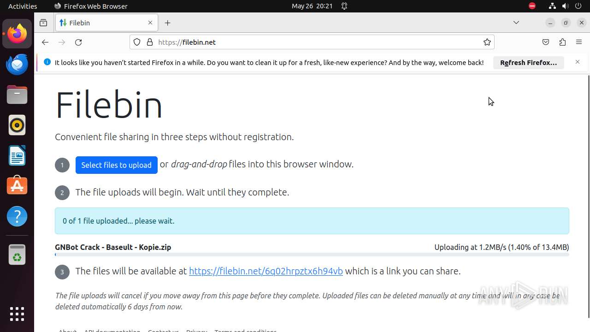The width and height of the screenshot is (590, 332).
Task: Open LibreOffice Writer from the dock
Action: (17, 155)
